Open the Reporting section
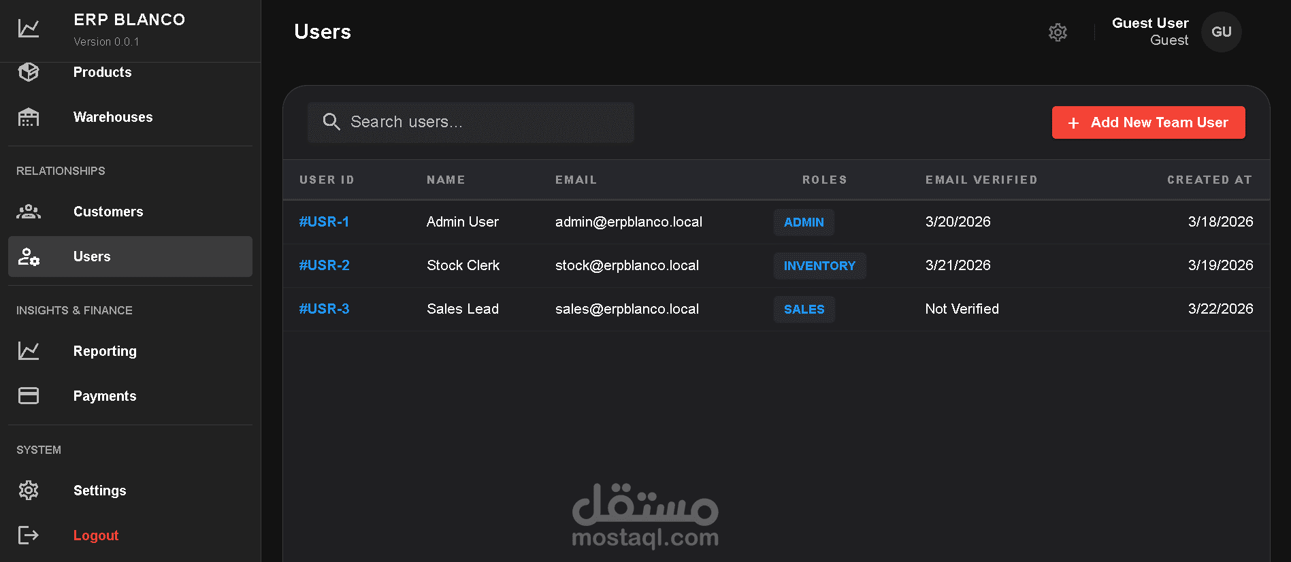Screen dimensions: 1291x562 click(x=130, y=351)
